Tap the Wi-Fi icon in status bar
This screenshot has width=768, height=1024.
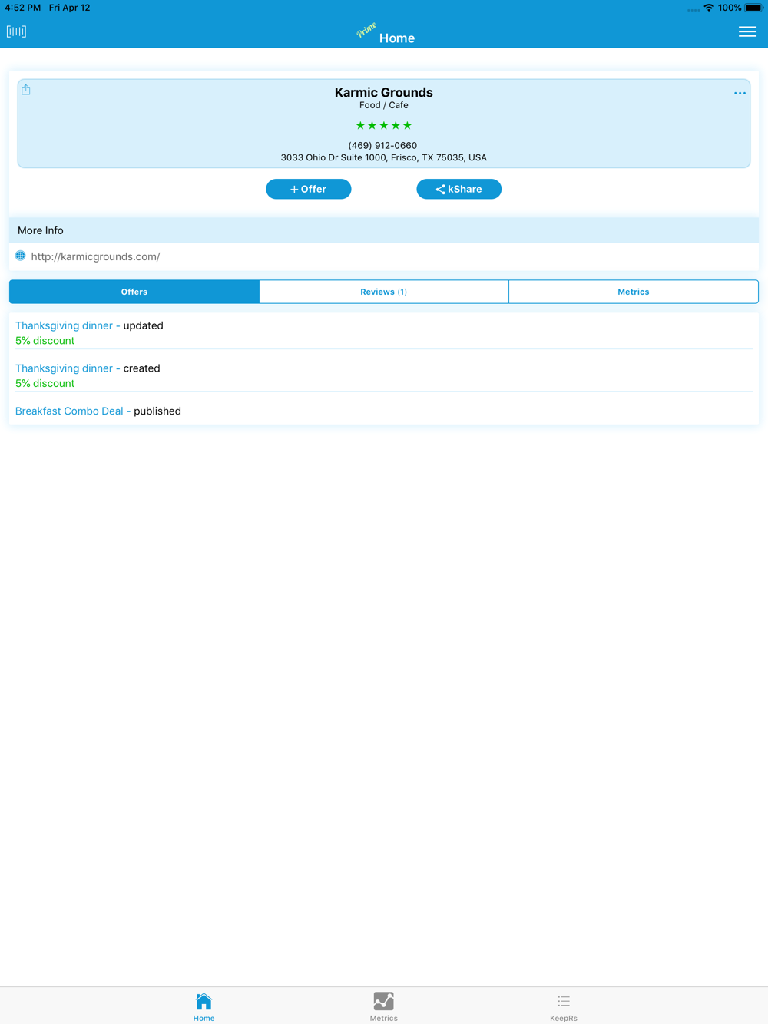click(x=709, y=8)
